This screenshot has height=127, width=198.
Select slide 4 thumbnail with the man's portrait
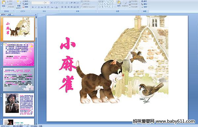tap(19, 105)
